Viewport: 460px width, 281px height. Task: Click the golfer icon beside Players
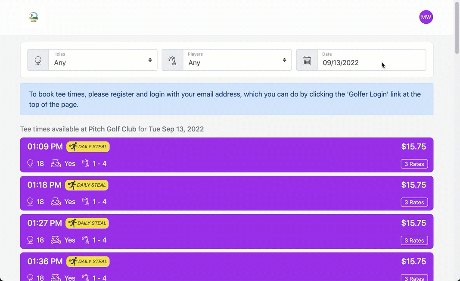click(x=172, y=60)
